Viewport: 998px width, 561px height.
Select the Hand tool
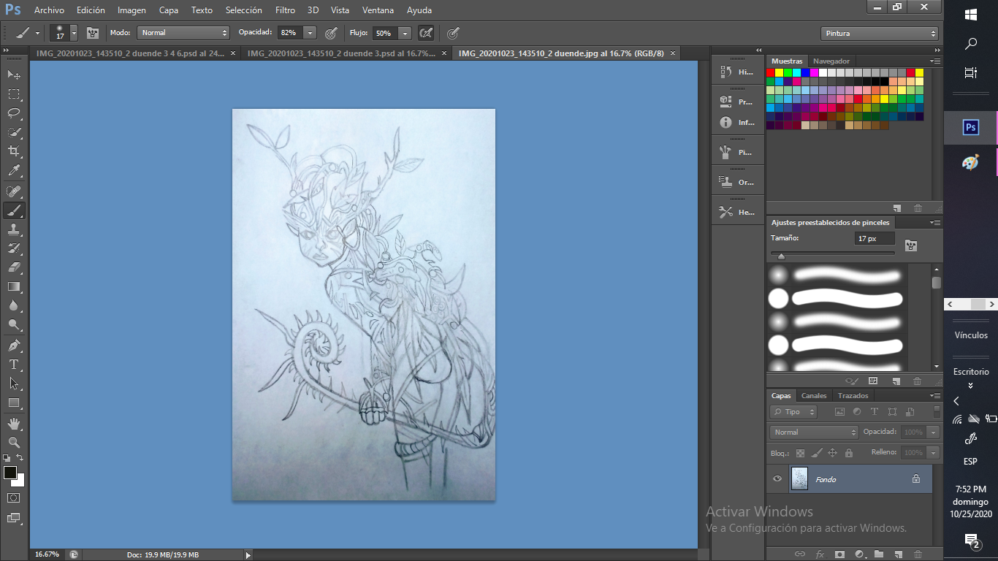[x=14, y=423]
